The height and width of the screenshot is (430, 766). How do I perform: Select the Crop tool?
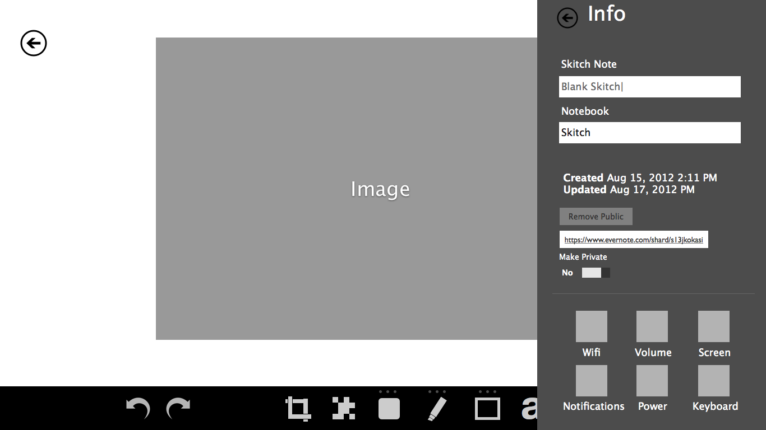click(x=298, y=408)
